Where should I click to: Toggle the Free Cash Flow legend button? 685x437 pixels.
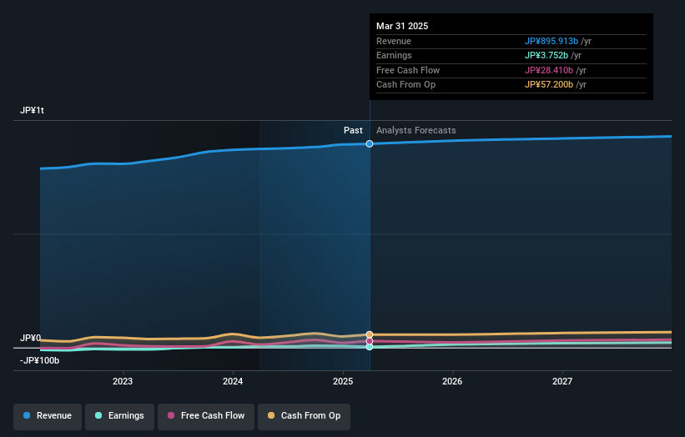point(206,416)
